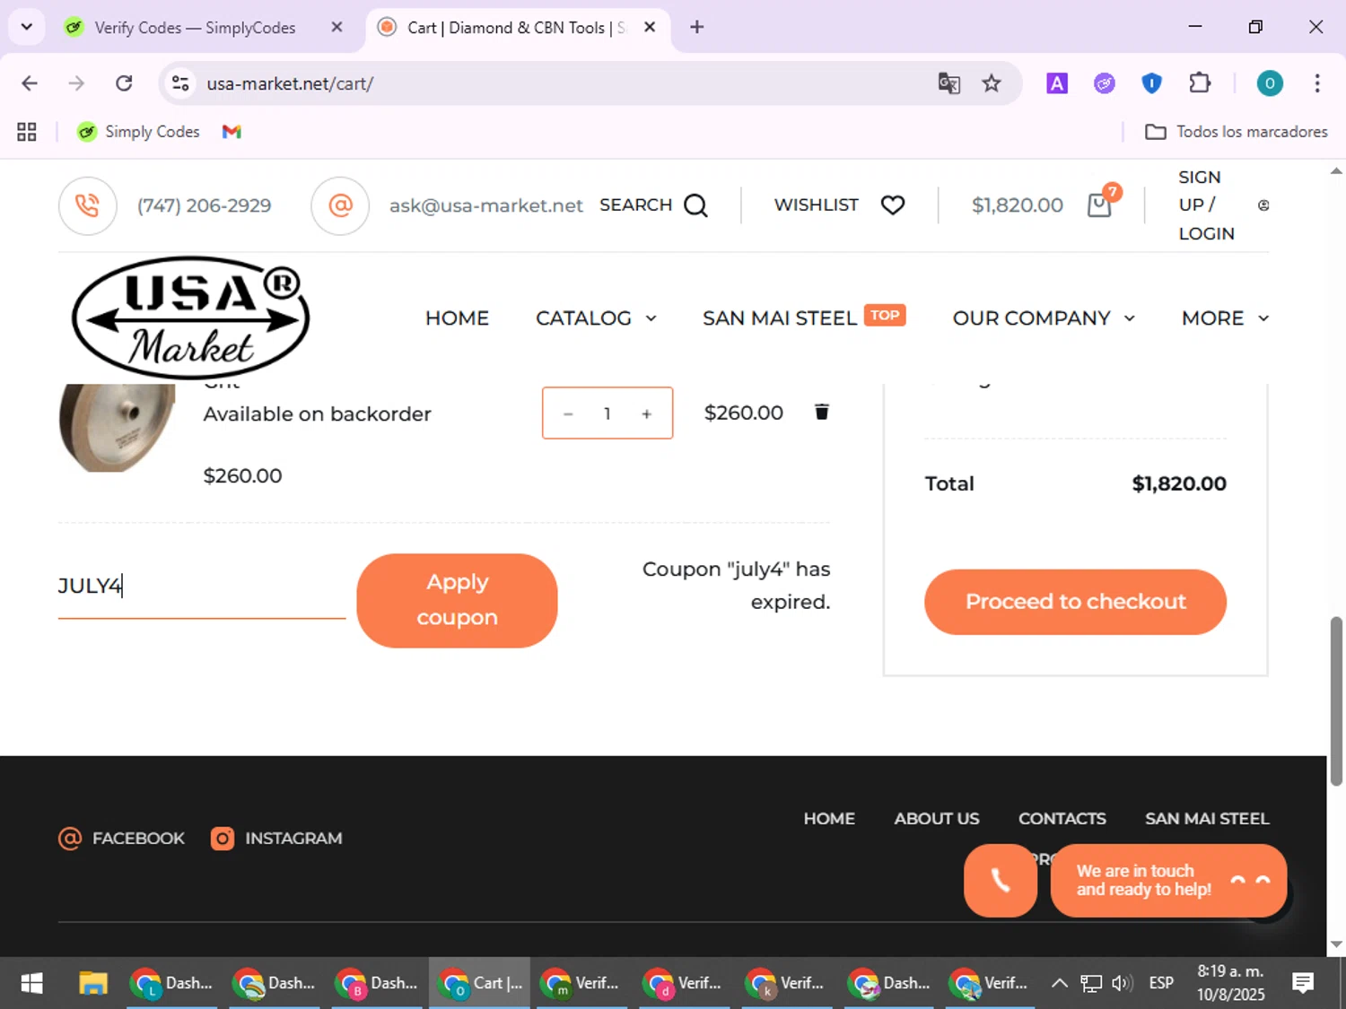The height and width of the screenshot is (1009, 1346).
Task: Open footer SAN MAI STEEL link
Action: coord(1207,819)
